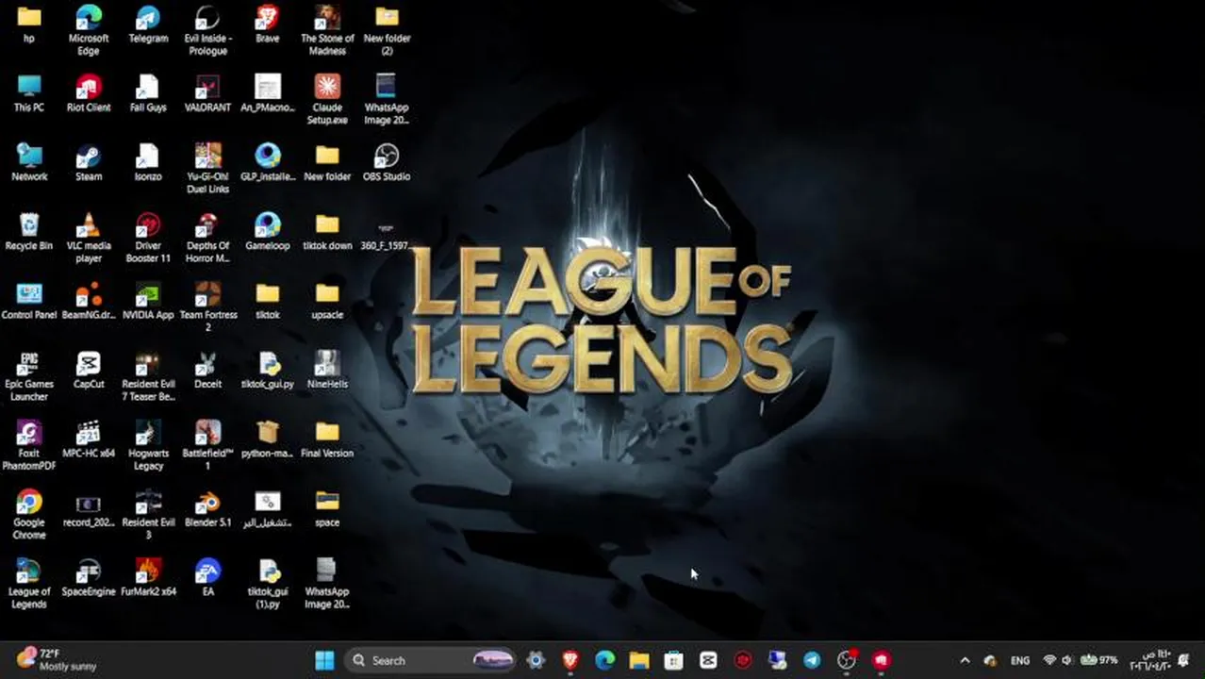Image resolution: width=1205 pixels, height=679 pixels.
Task: Select the Recycle Bin icon
Action: pos(29,231)
